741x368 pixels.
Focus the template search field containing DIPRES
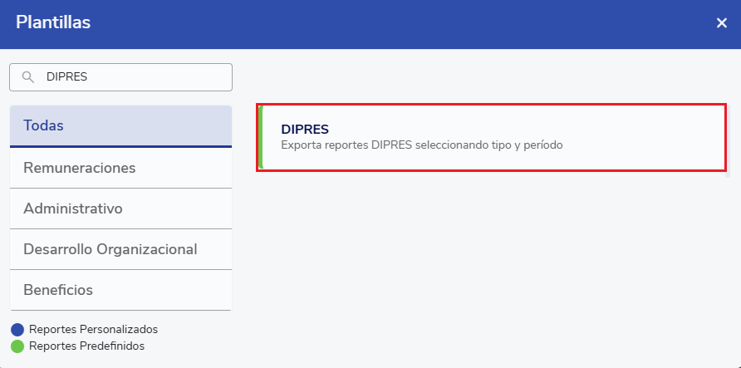click(x=133, y=76)
